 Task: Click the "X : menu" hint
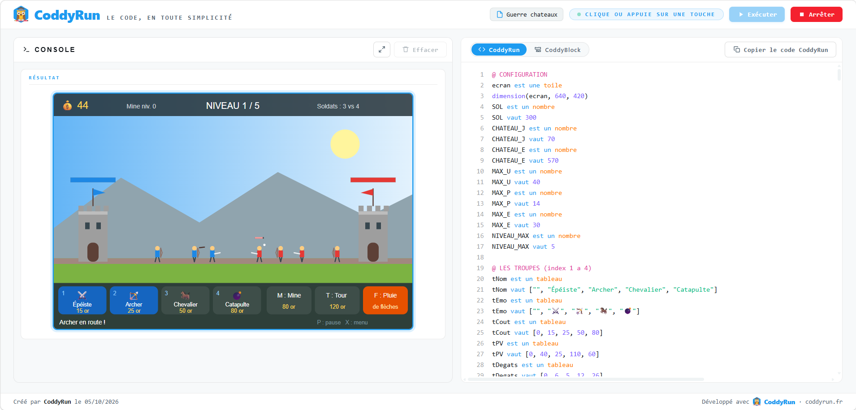(x=356, y=323)
